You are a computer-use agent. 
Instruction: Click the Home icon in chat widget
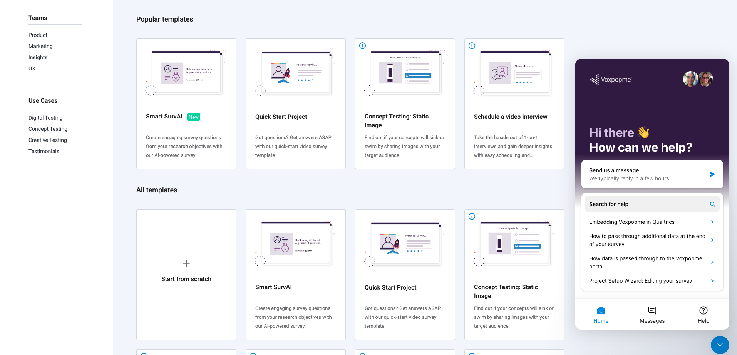[601, 310]
